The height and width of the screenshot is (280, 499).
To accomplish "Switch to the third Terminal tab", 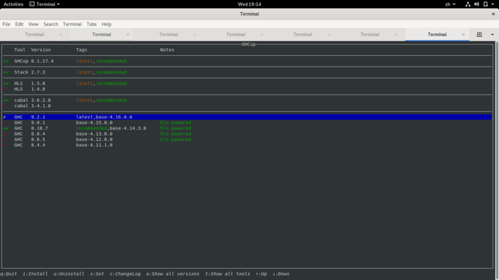I will (x=168, y=34).
